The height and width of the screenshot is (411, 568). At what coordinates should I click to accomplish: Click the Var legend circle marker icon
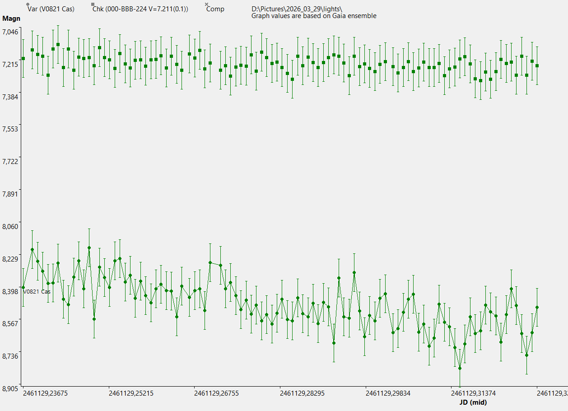[x=28, y=5]
